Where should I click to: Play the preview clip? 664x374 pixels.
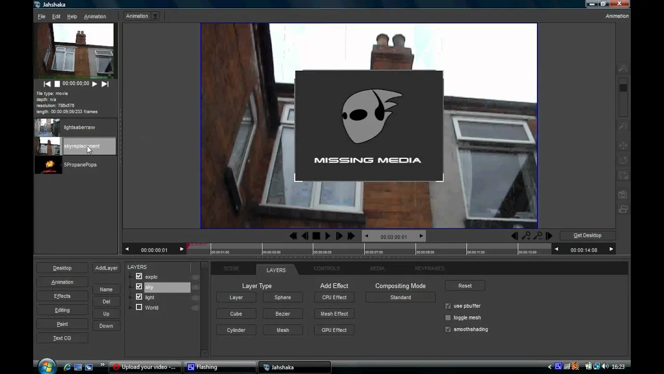pos(94,84)
